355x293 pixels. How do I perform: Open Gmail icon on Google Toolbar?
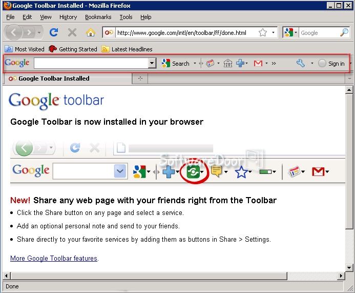pos(258,63)
